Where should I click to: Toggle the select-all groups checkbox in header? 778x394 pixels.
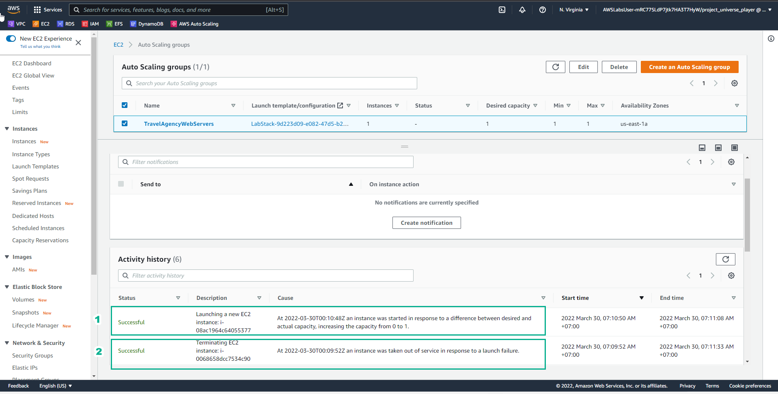[x=125, y=105]
